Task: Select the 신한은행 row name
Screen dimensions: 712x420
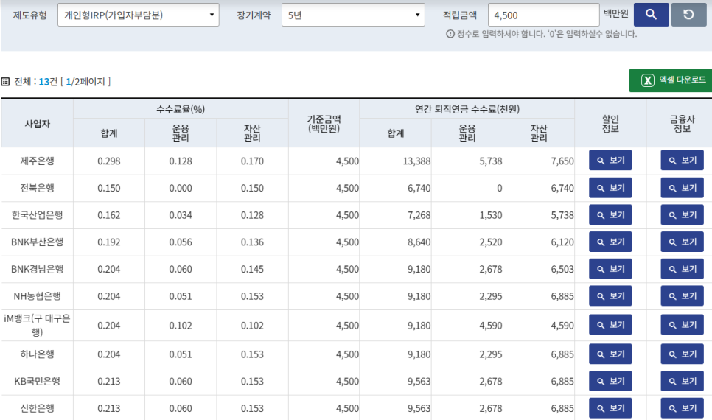Action: [38, 408]
